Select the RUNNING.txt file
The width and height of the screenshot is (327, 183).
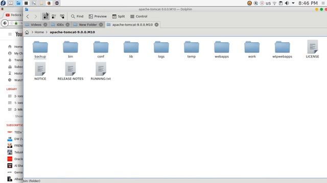click(101, 71)
